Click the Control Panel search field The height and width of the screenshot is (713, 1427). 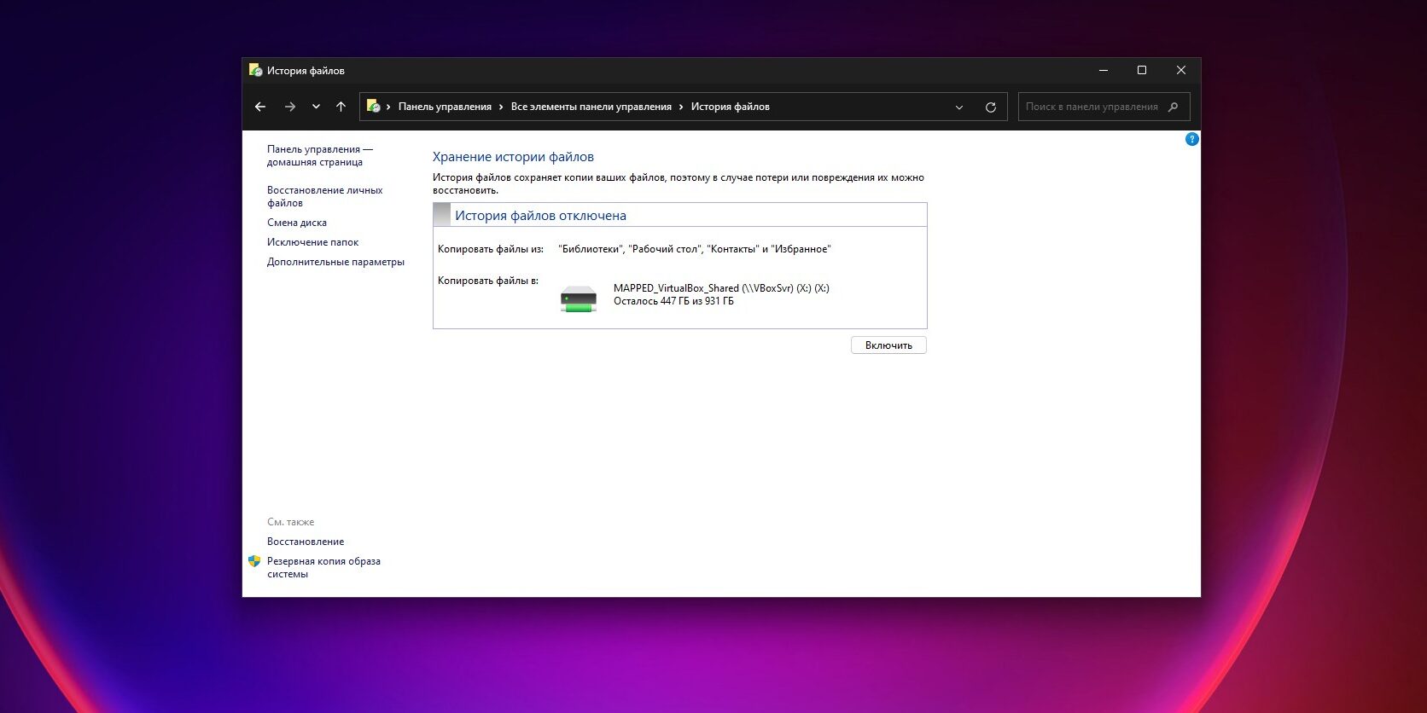pos(1091,107)
